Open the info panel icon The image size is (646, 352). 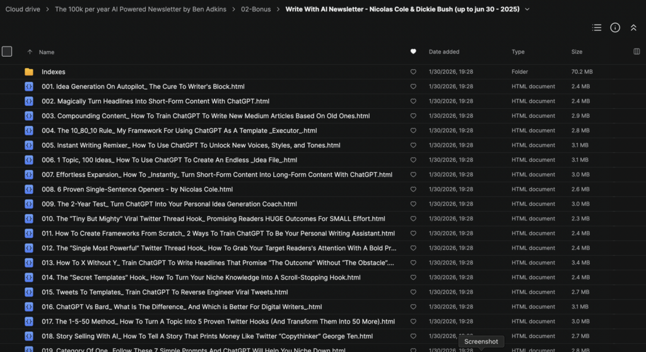click(615, 28)
